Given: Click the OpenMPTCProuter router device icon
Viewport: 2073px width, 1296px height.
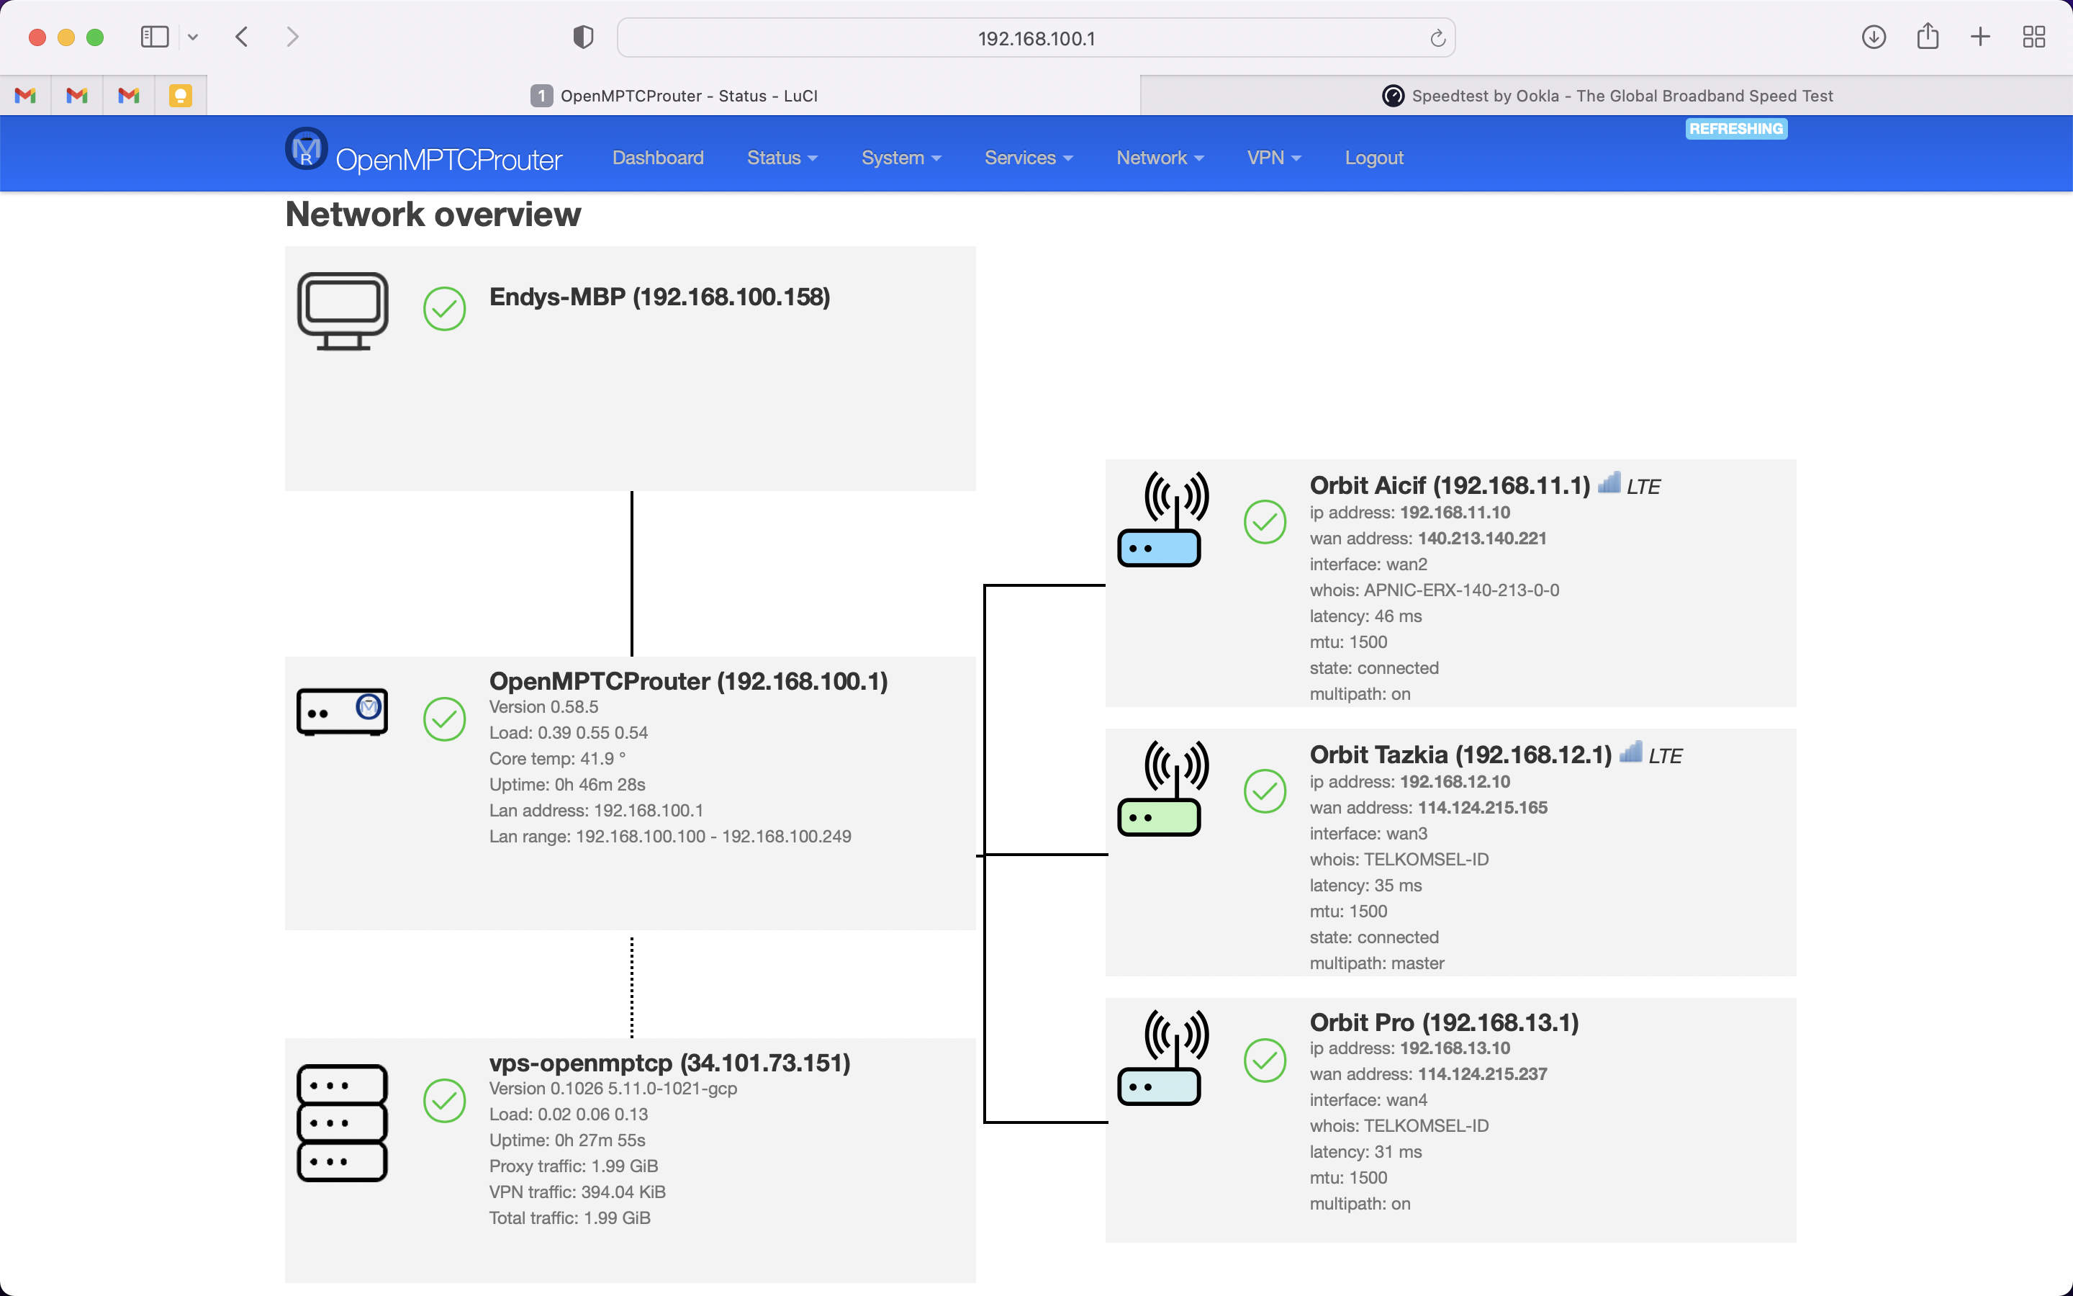Looking at the screenshot, I should point(343,711).
